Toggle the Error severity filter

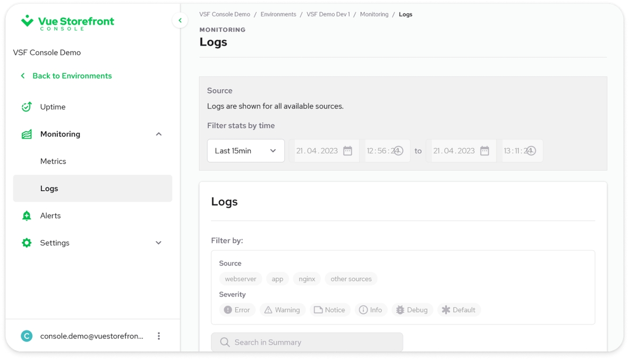point(237,310)
